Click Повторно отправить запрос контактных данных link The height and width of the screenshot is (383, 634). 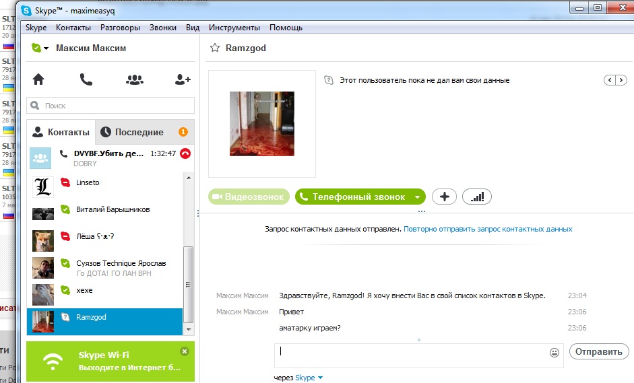coord(488,229)
